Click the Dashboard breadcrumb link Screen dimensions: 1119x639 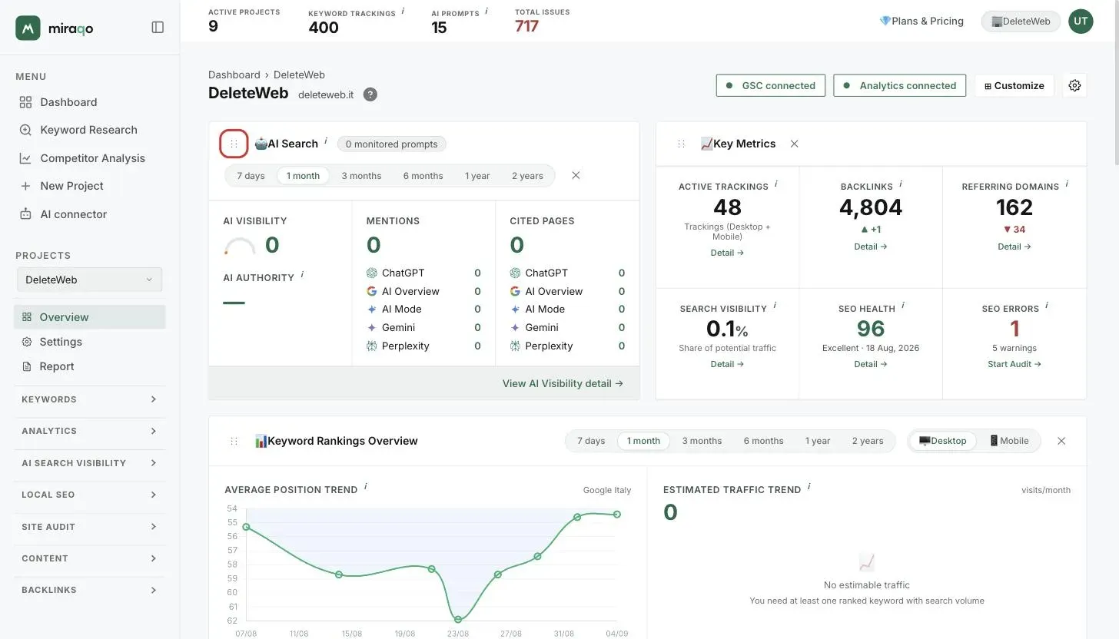(234, 74)
